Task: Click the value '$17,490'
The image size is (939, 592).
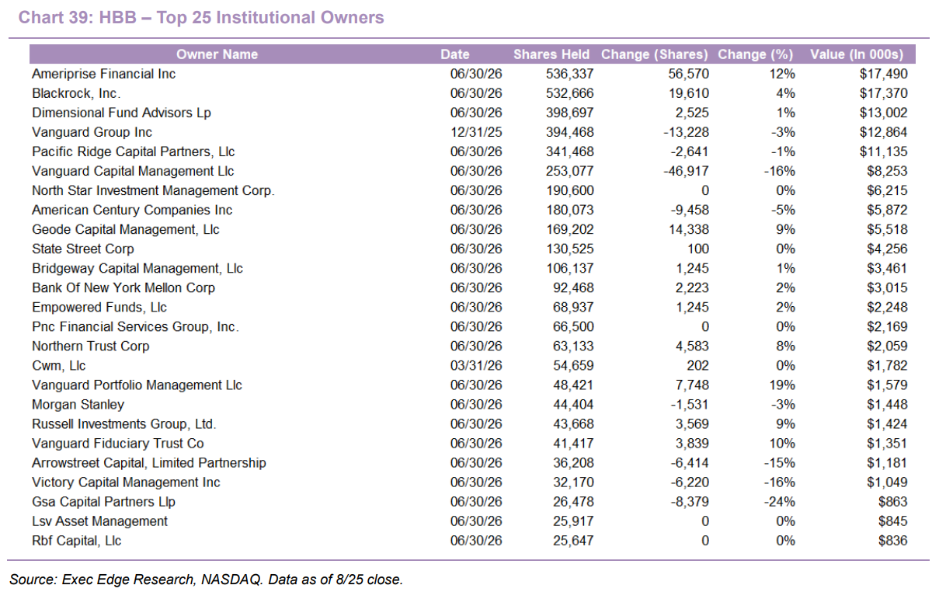Action: (x=884, y=74)
